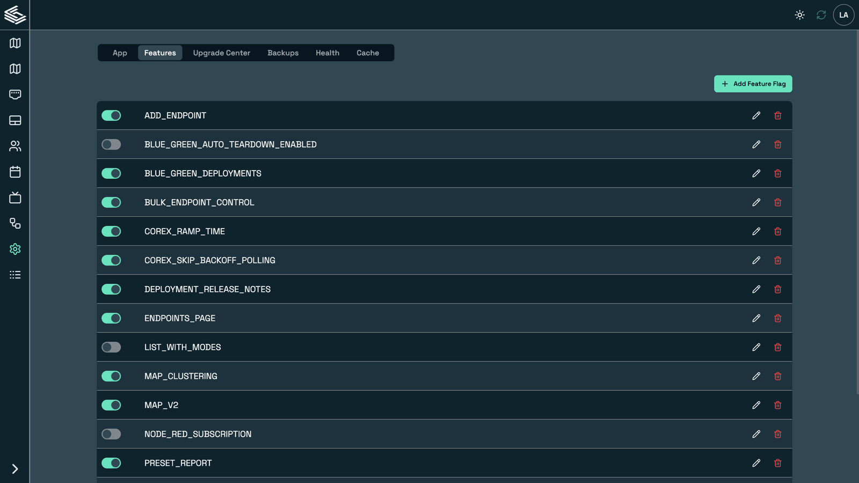Image resolution: width=859 pixels, height=483 pixels.
Task: Open the list icon in sidebar
Action: pos(15,275)
